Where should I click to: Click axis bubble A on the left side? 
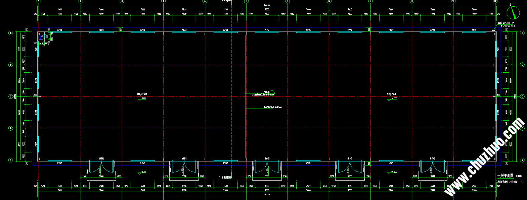pyautogui.click(x=10, y=160)
